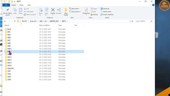Expand the address bar history dropdown
Image resolution: width=170 pixels, height=96 pixels.
[130, 21]
